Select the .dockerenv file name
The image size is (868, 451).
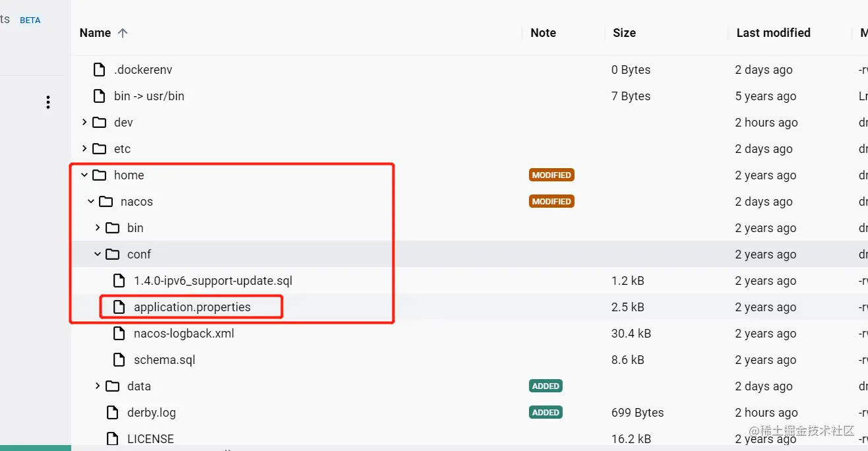tap(143, 70)
